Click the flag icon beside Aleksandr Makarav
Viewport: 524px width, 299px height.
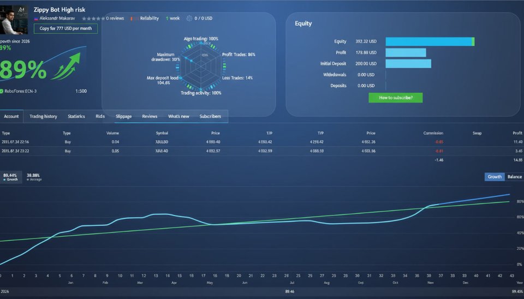click(36, 19)
